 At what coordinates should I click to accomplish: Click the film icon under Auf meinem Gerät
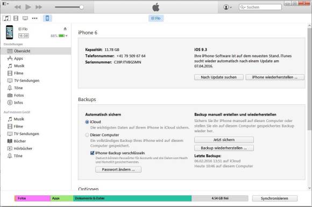coord(10,126)
